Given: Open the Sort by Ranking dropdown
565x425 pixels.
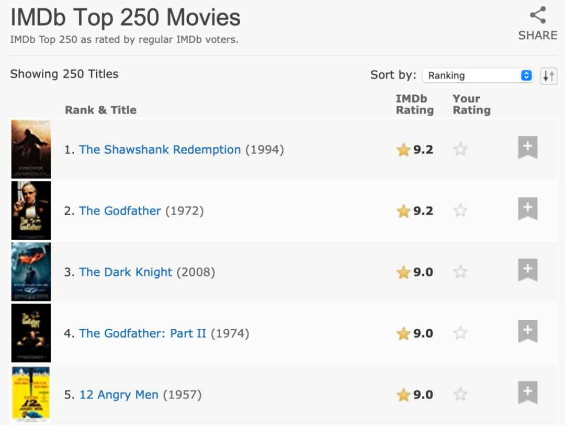Looking at the screenshot, I should (x=477, y=75).
